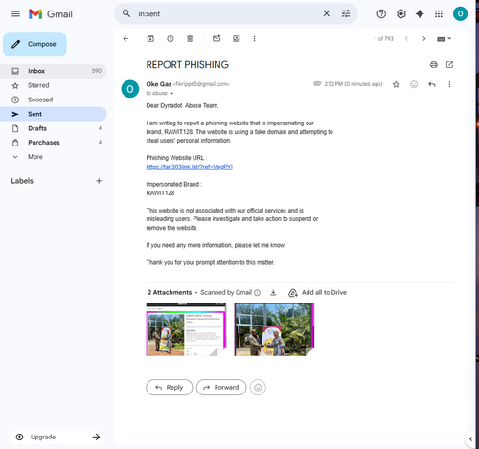The width and height of the screenshot is (479, 449).
Task: Click the Move to icon
Action: [237, 39]
